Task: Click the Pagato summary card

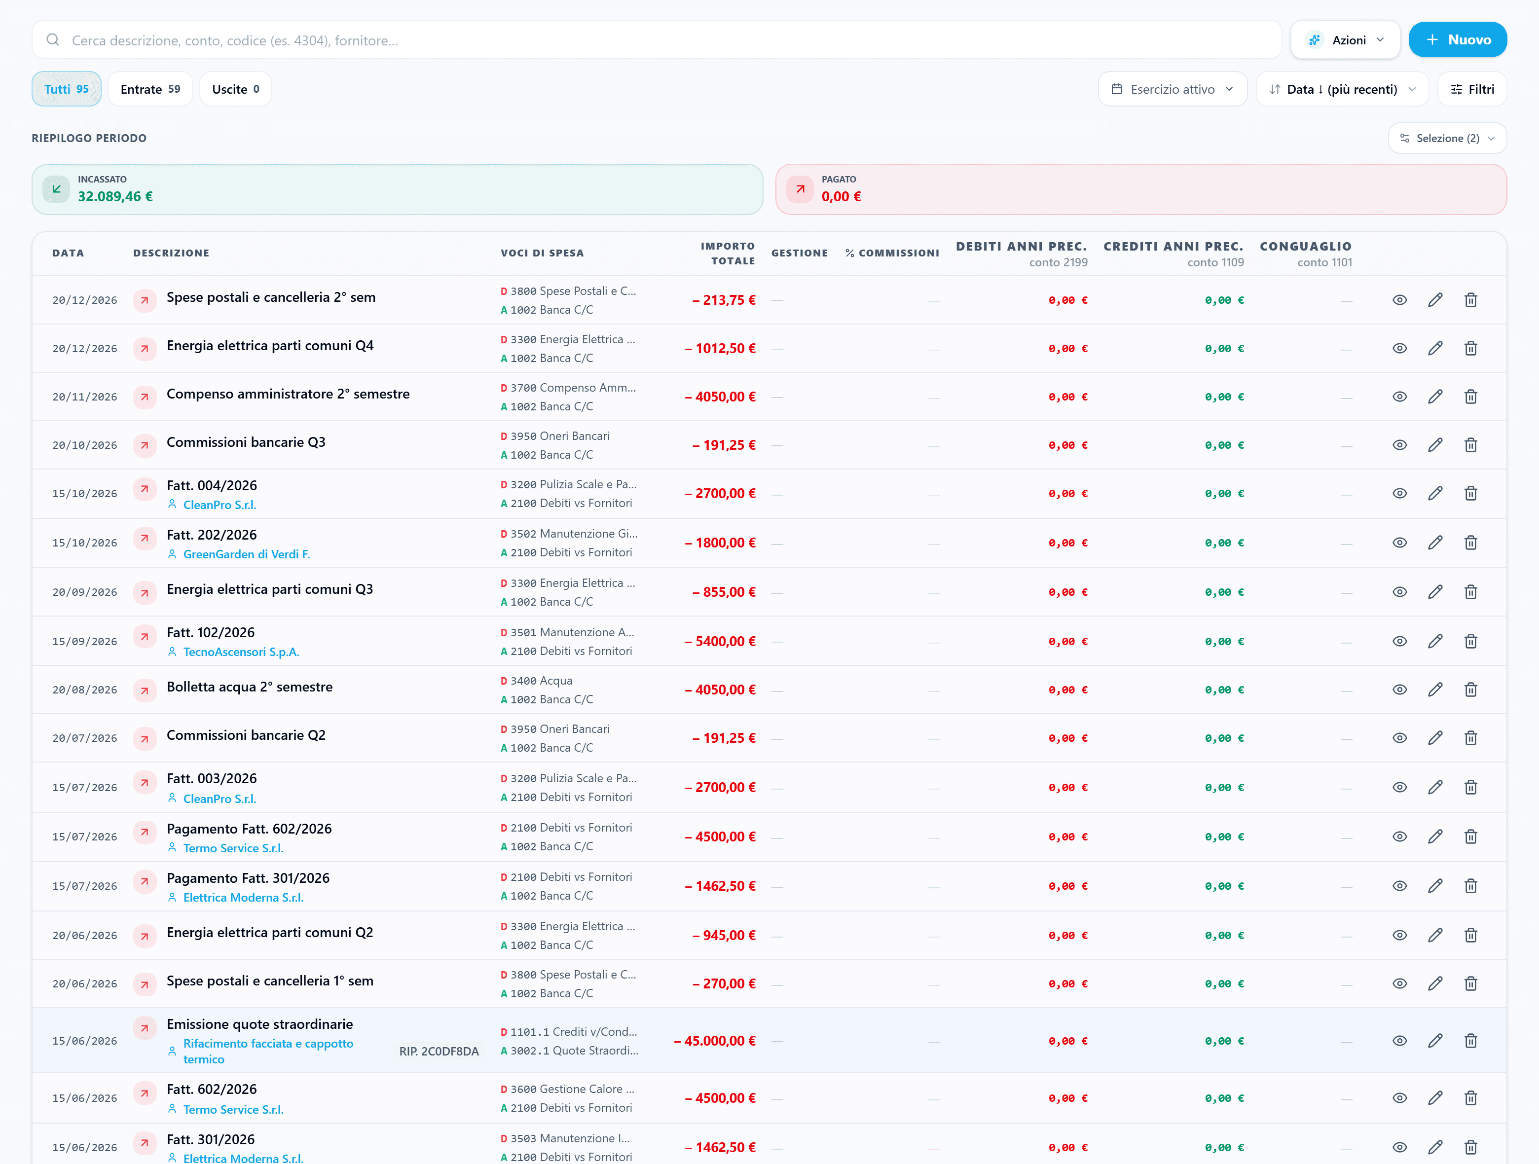Action: pyautogui.click(x=1141, y=189)
